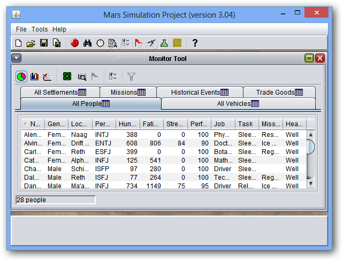Click the '28 people' status field

[x=56, y=200]
